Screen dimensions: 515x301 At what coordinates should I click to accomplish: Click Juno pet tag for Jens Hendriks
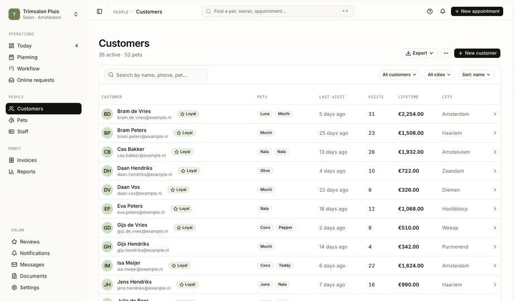[265, 285]
